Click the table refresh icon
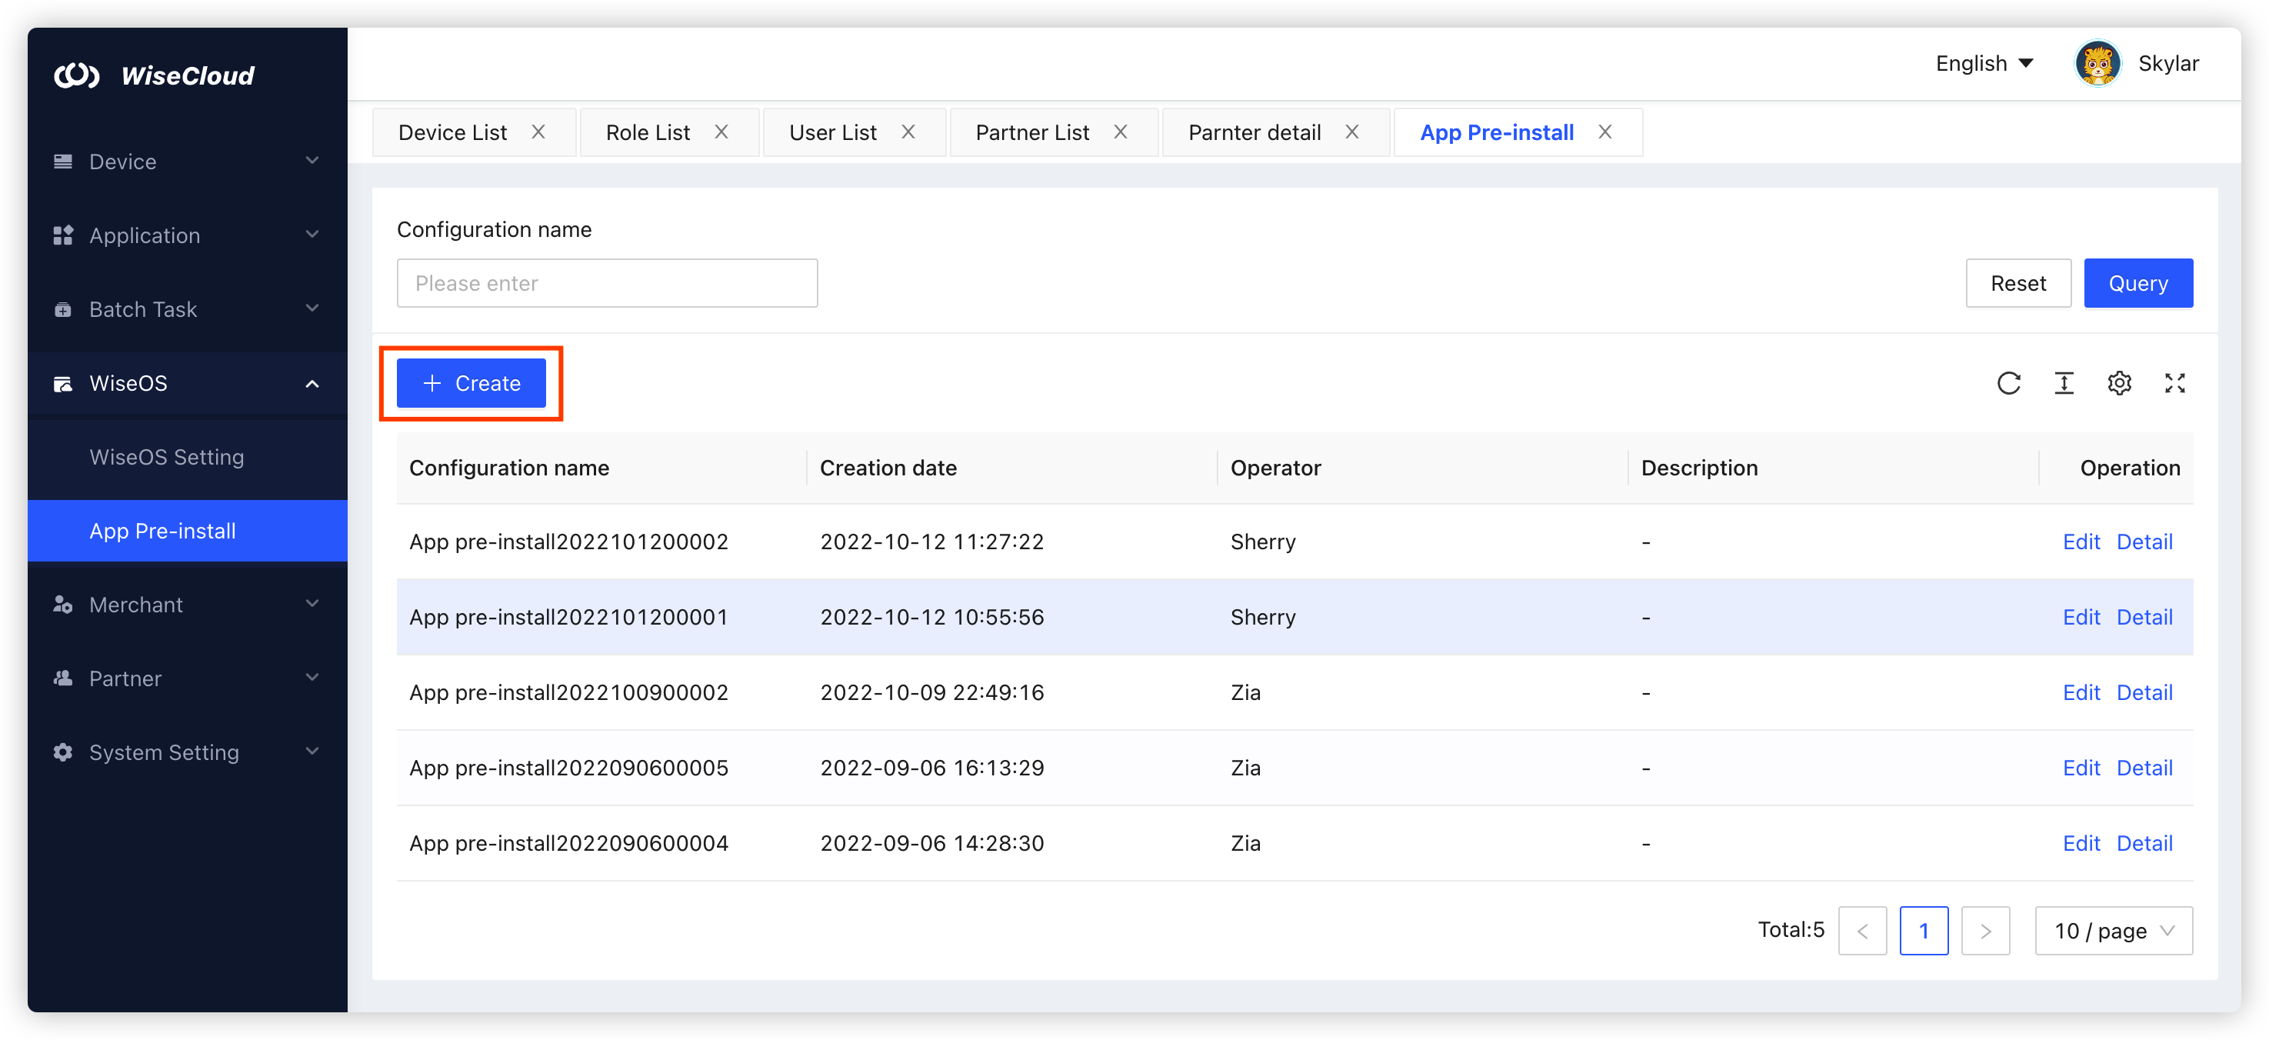 (x=2008, y=383)
